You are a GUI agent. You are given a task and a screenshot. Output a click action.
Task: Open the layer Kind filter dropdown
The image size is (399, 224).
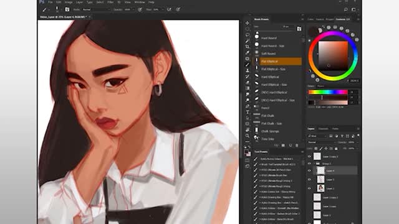pos(317,136)
